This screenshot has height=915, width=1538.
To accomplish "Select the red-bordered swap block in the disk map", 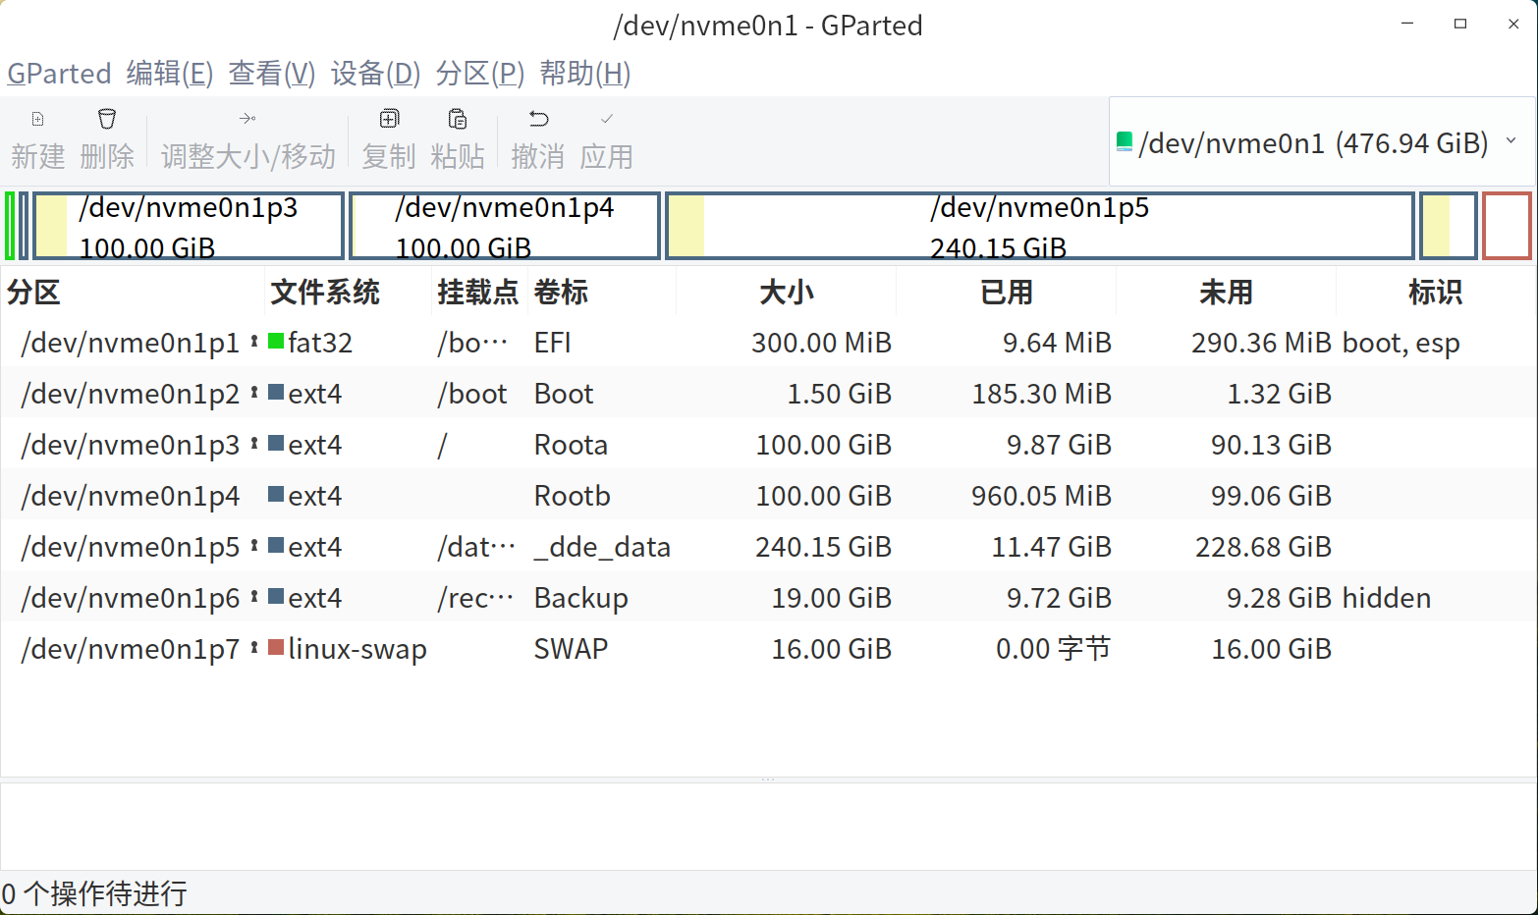I will click(1507, 226).
